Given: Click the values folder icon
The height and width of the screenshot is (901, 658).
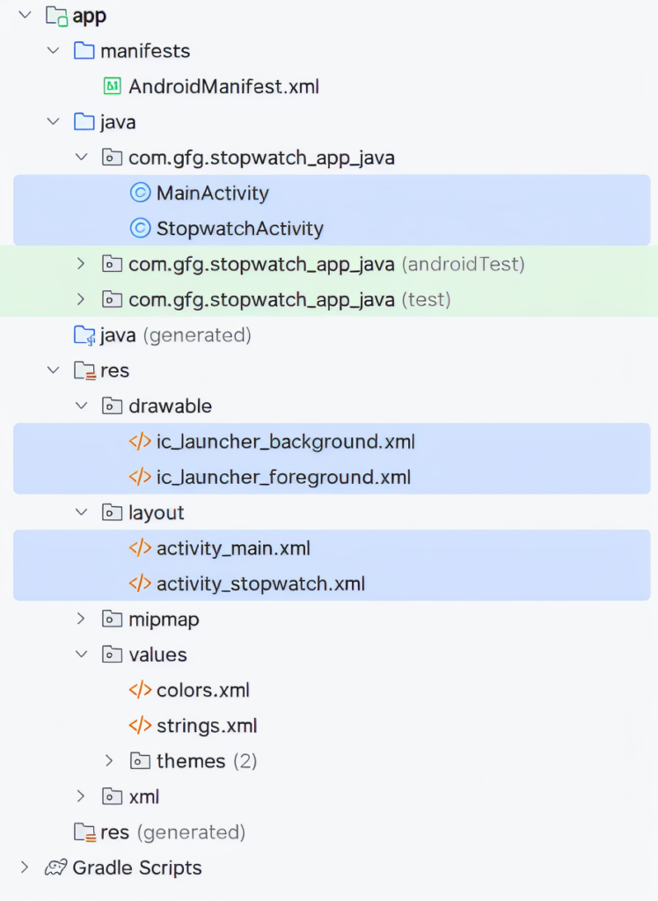Looking at the screenshot, I should (112, 655).
